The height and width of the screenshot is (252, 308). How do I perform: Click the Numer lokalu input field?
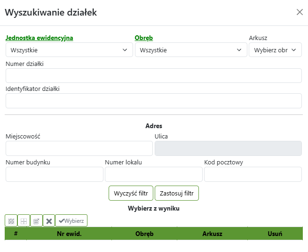(153, 174)
